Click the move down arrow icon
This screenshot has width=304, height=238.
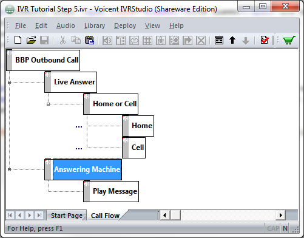[x=246, y=41]
